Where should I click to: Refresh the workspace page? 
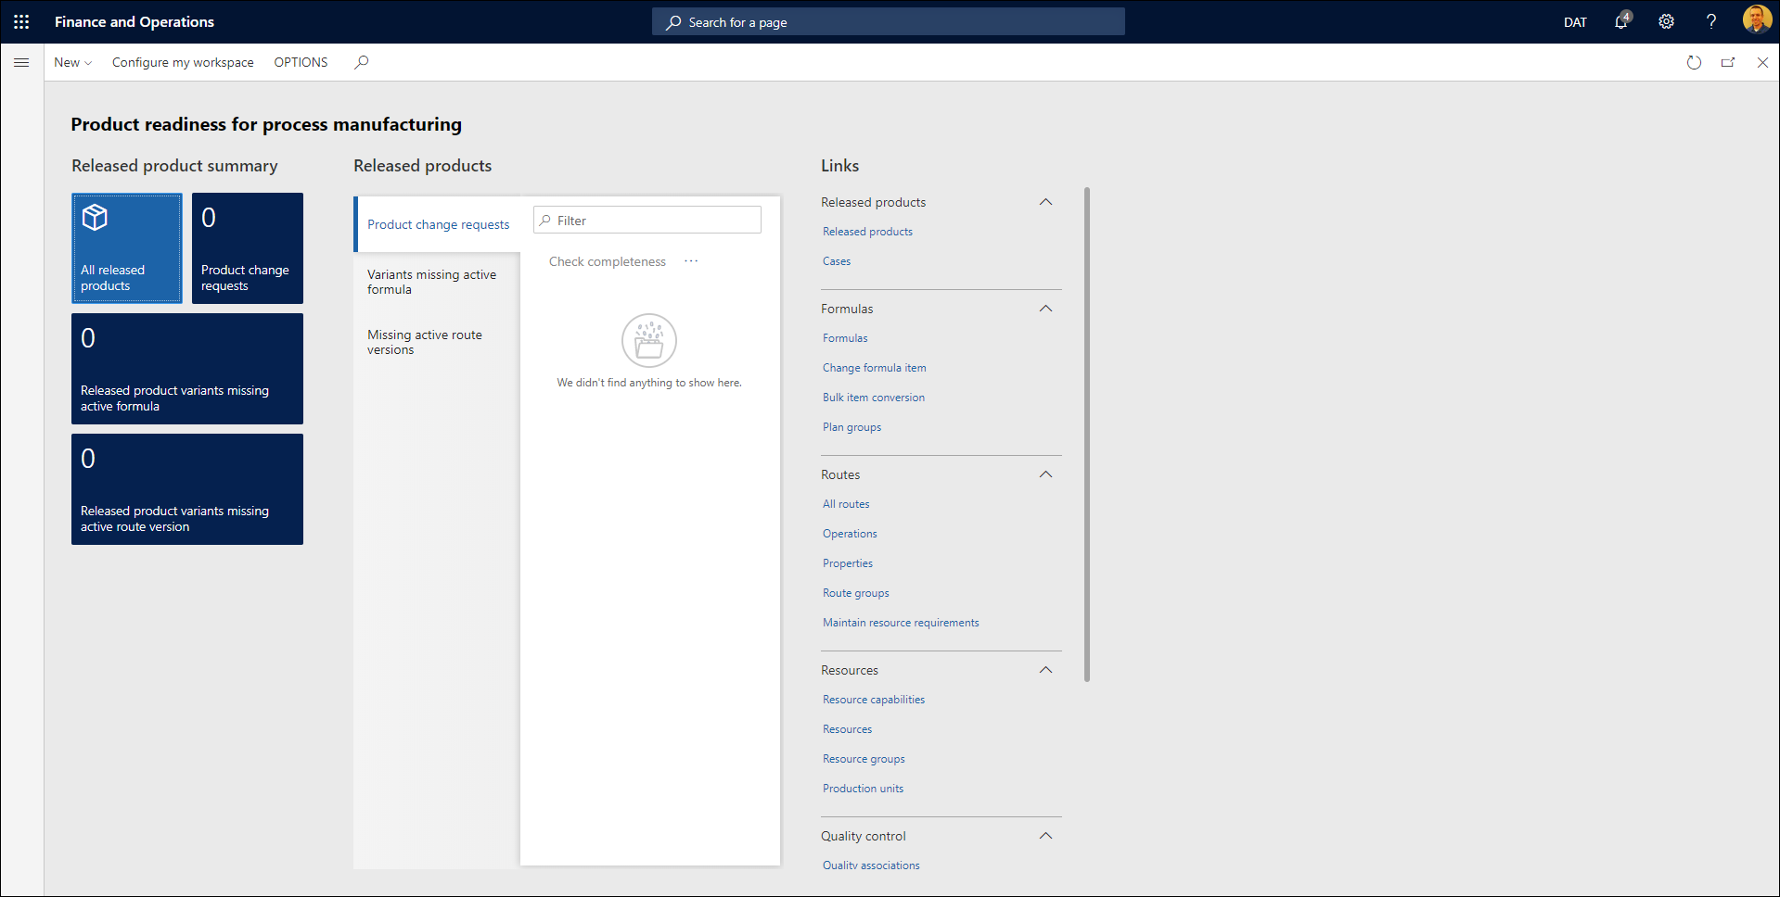pos(1694,62)
